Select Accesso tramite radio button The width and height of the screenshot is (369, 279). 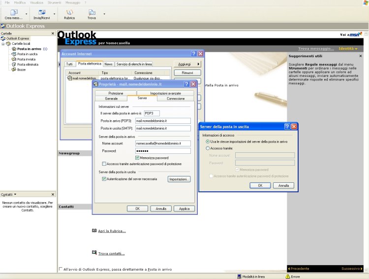click(x=208, y=148)
